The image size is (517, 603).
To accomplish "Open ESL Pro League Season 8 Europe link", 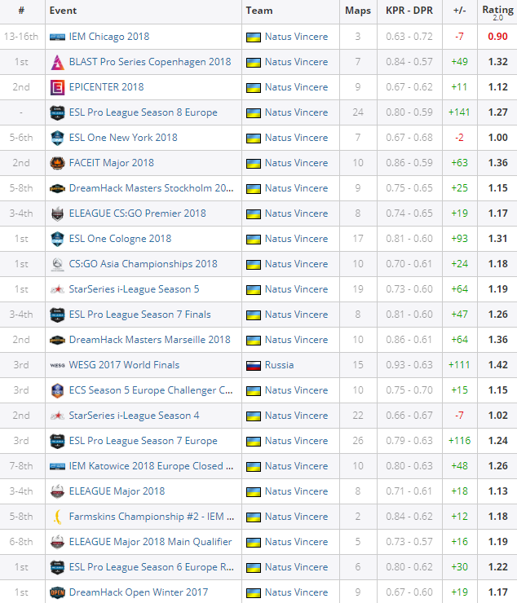I will pyautogui.click(x=144, y=112).
